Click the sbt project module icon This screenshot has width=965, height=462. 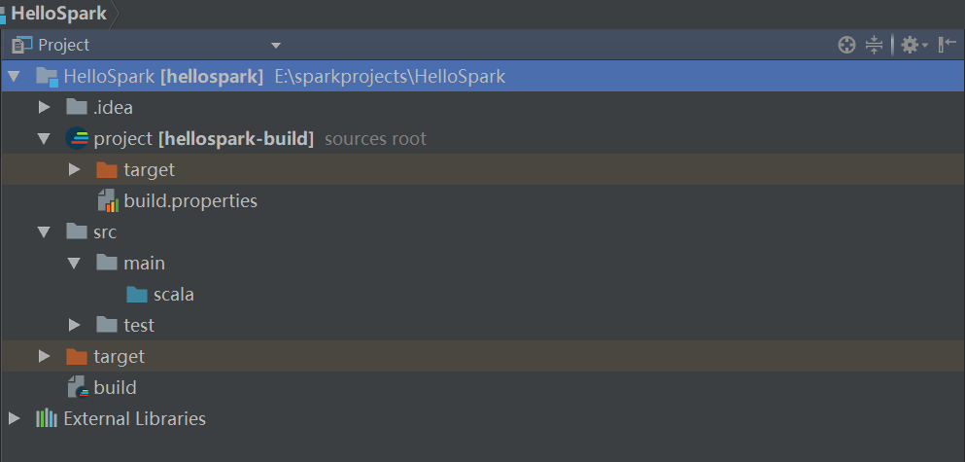[77, 139]
